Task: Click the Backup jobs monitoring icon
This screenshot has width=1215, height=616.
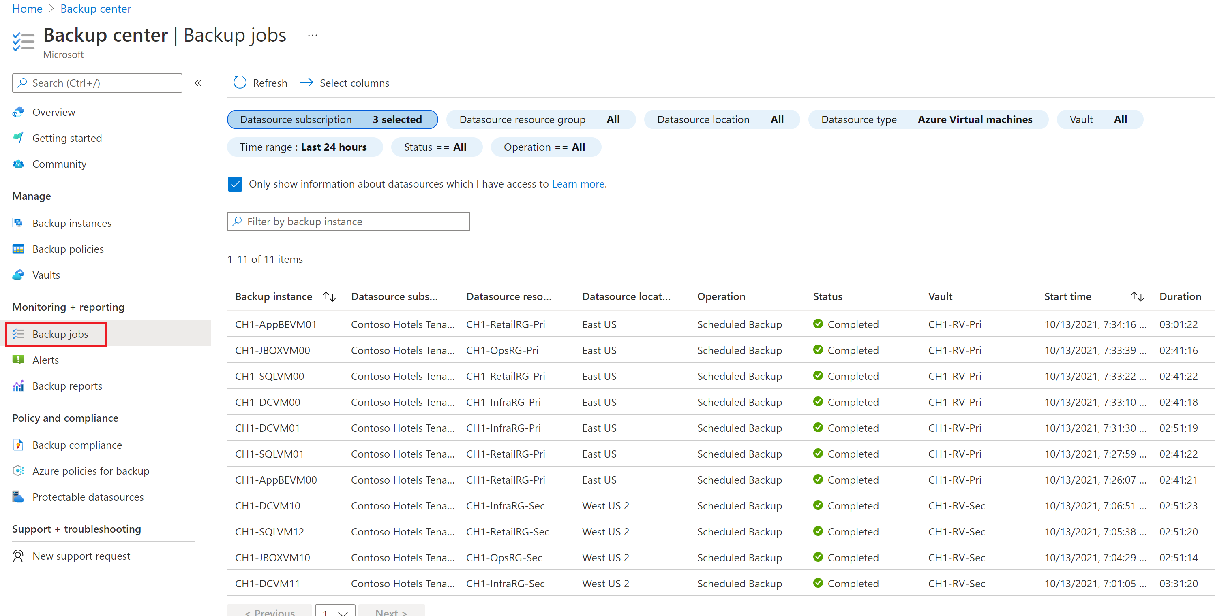Action: click(18, 333)
